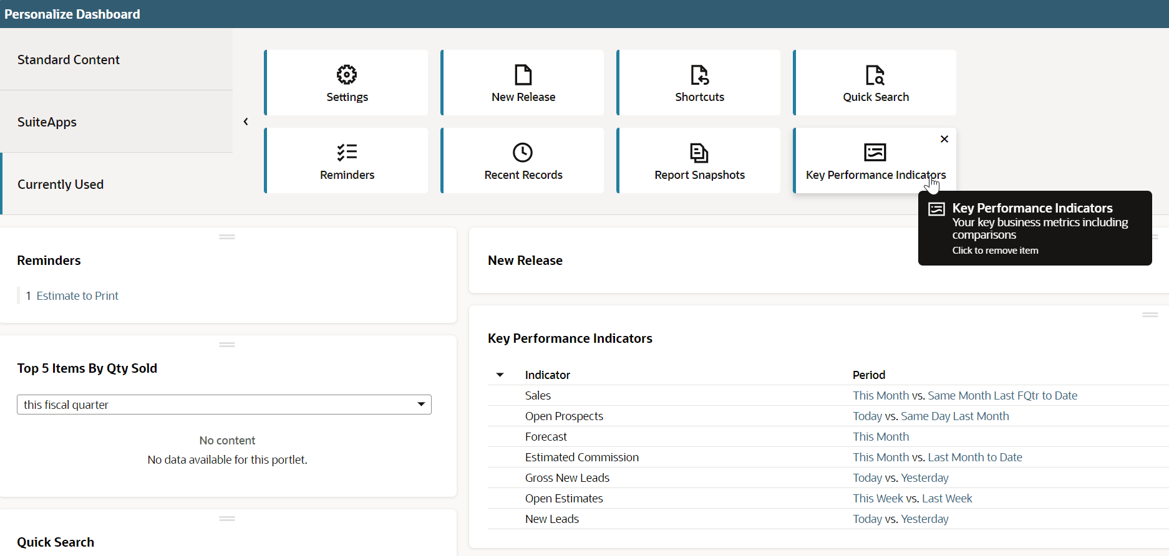Open the SuiteApps tab
This screenshot has height=556, width=1169.
coord(116,122)
